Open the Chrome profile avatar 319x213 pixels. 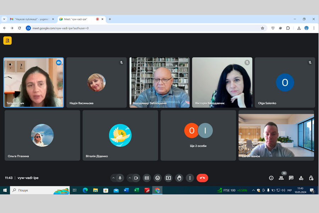coord(306,28)
